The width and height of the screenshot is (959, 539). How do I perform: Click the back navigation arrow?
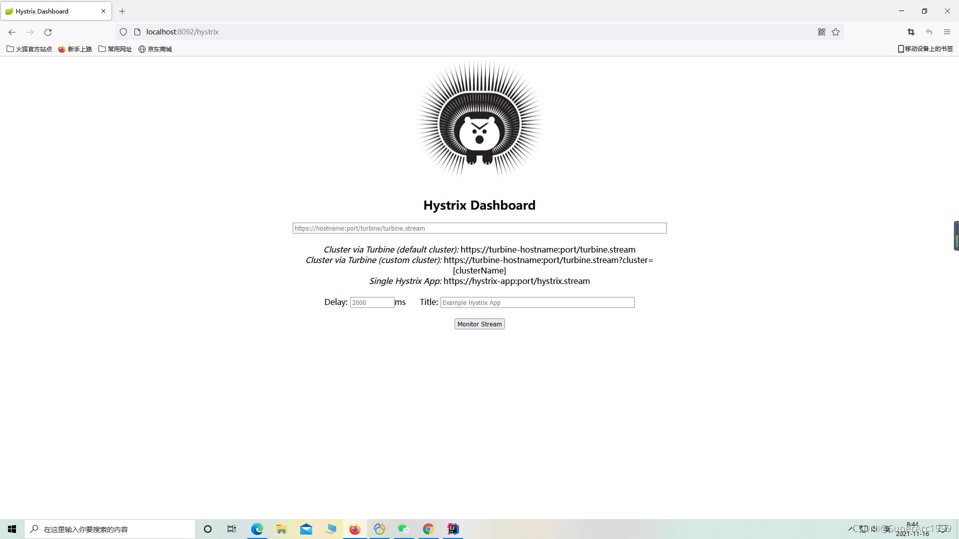coord(12,32)
